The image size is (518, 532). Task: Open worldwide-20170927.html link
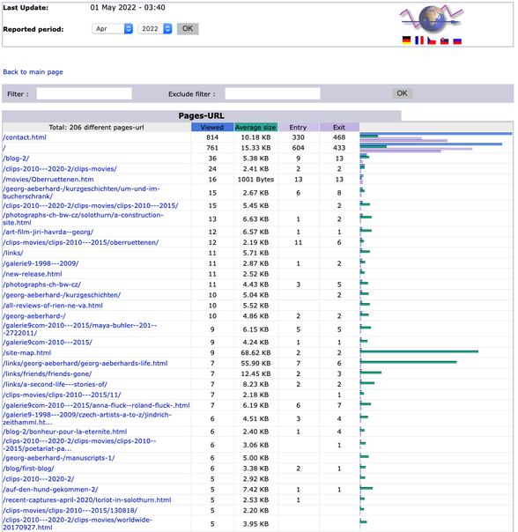coord(78,524)
